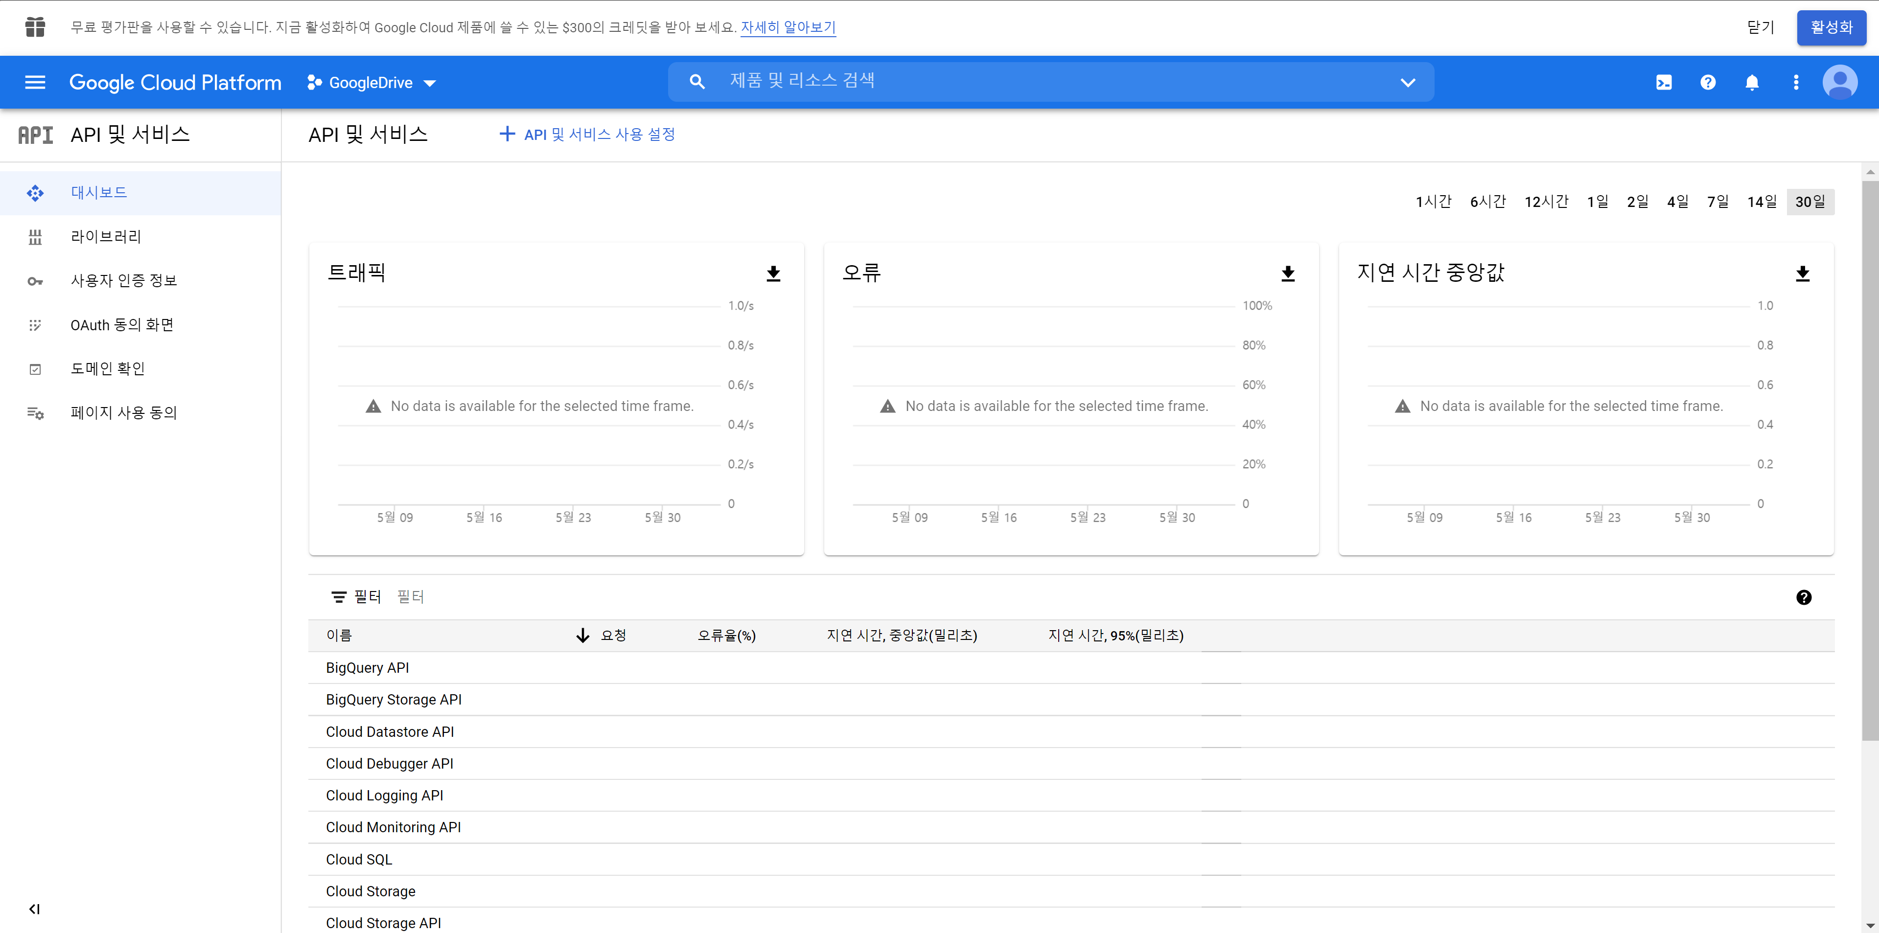Click the 활성화 button

click(1831, 28)
